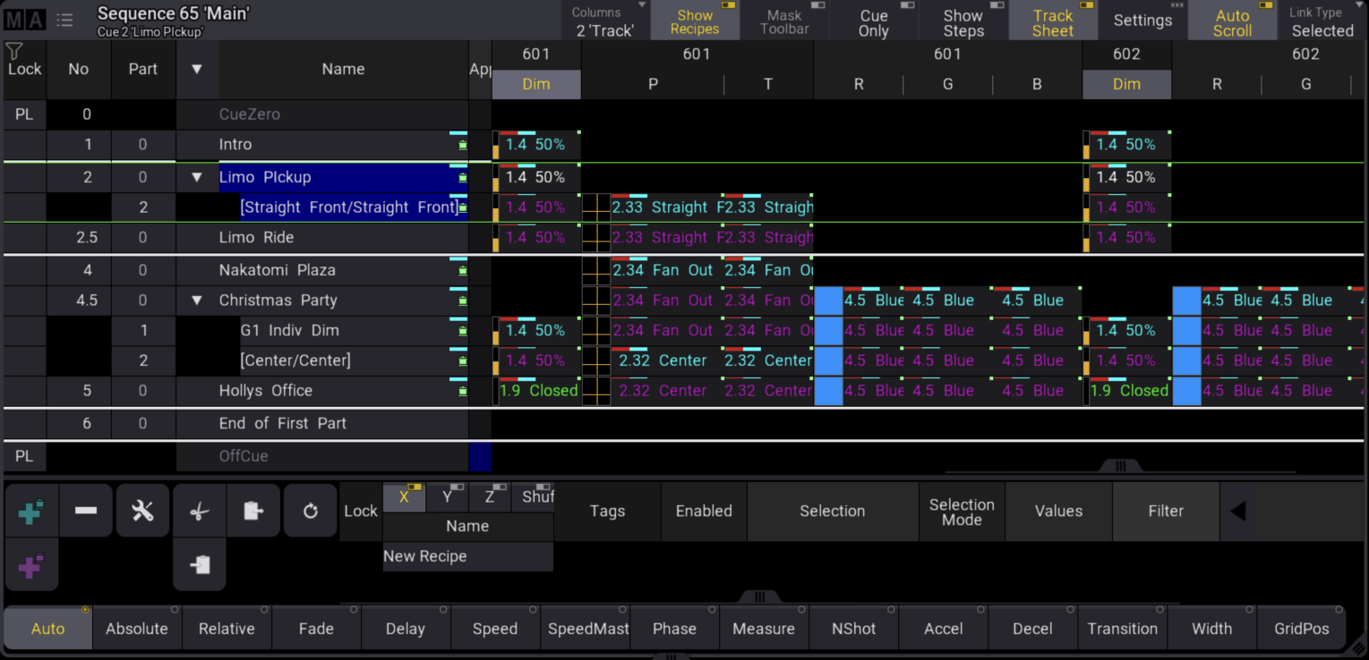1369x660 pixels.
Task: Click the recipe icon in Hollys Office row
Action: pyautogui.click(x=462, y=391)
